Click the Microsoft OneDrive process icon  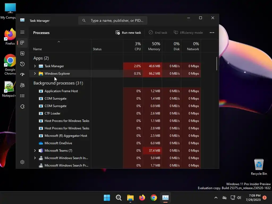[41, 143]
